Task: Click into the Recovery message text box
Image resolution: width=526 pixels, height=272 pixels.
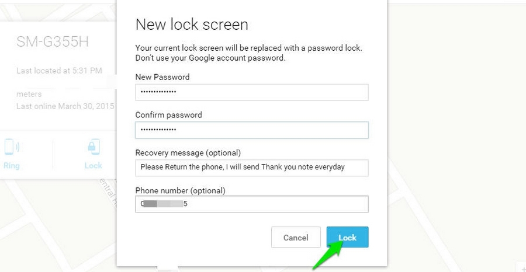Action: tap(251, 168)
